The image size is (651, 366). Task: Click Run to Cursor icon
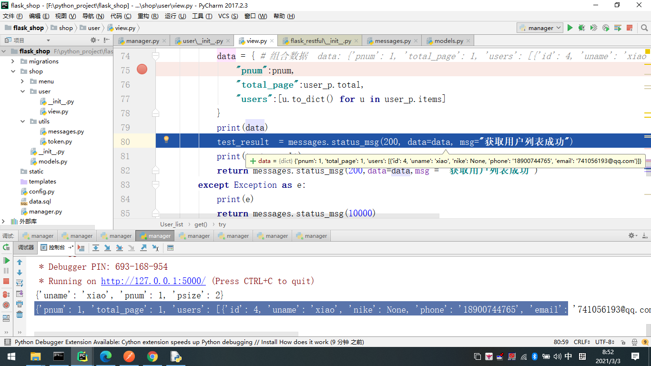tap(155, 248)
